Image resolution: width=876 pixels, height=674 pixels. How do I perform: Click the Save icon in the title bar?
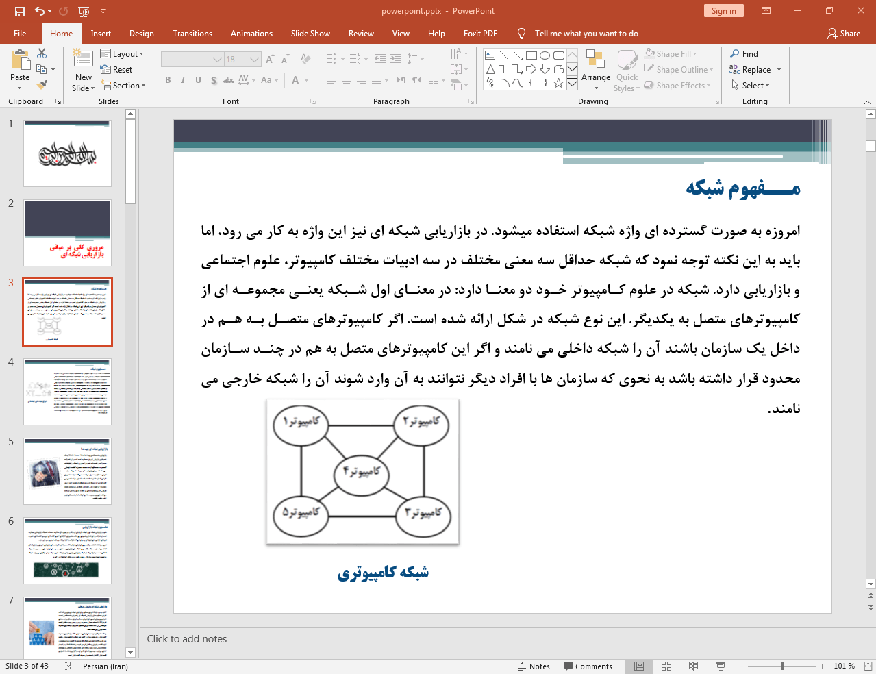(20, 11)
